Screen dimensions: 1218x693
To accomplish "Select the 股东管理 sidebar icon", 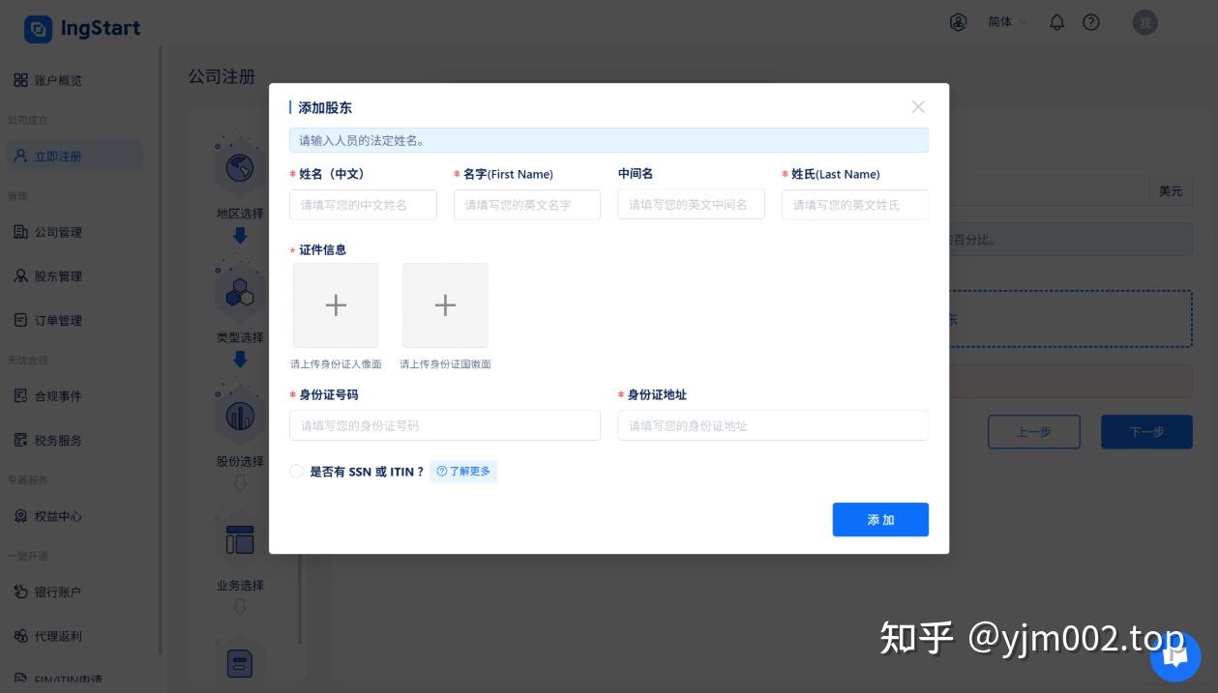I will [x=21, y=275].
